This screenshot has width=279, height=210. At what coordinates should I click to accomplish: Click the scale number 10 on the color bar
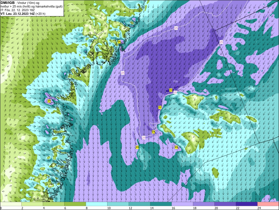(x=109, y=208)
